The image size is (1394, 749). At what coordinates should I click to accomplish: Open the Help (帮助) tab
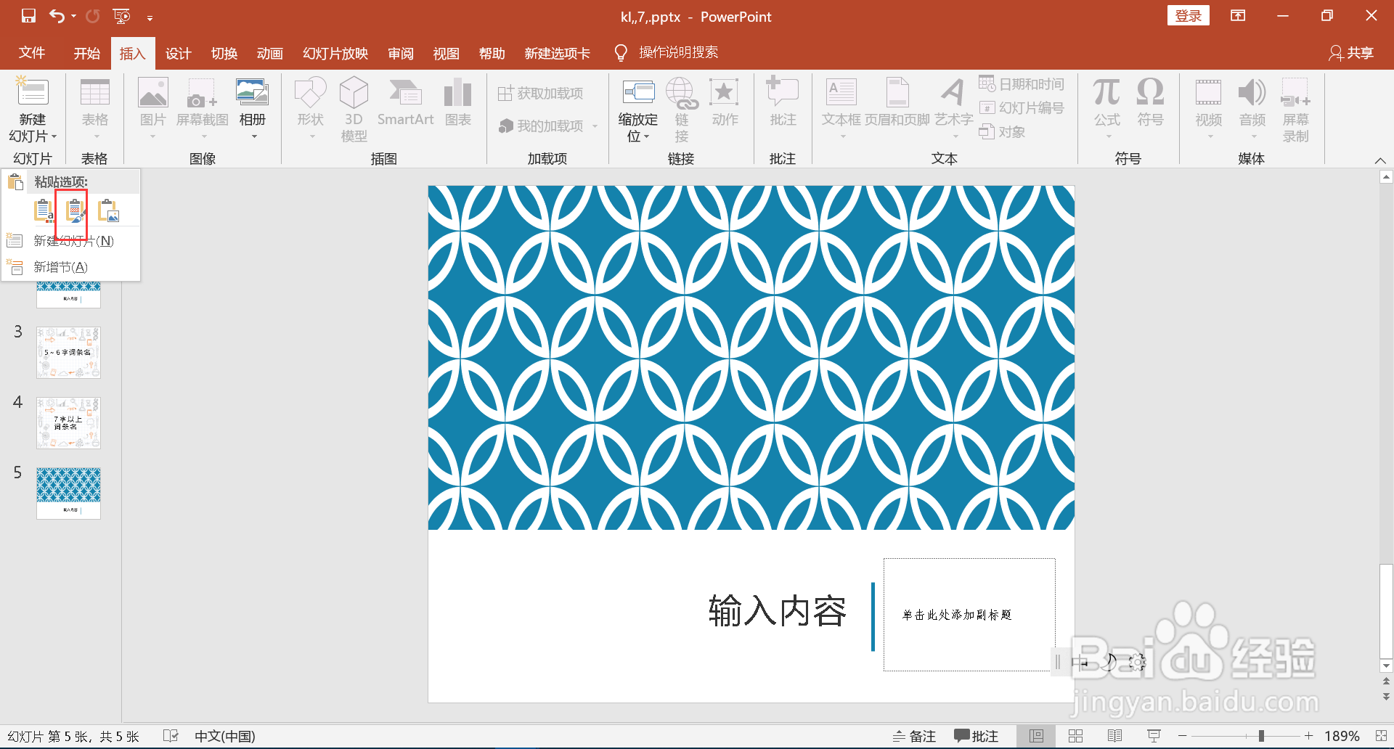(492, 53)
